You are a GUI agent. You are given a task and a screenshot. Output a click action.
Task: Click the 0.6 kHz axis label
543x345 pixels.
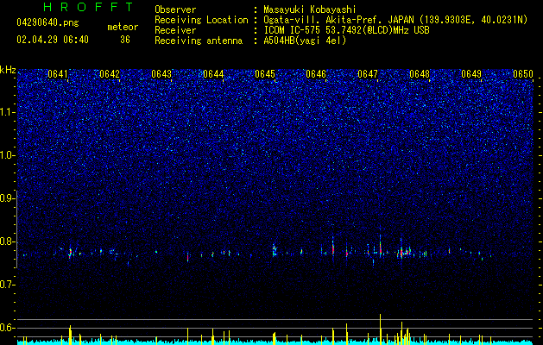(x=8, y=328)
